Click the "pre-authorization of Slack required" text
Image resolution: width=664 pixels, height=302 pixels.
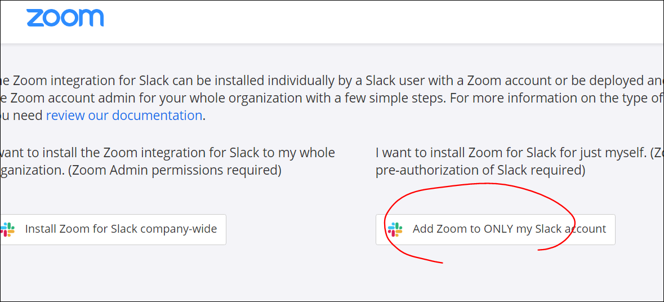[x=480, y=170]
